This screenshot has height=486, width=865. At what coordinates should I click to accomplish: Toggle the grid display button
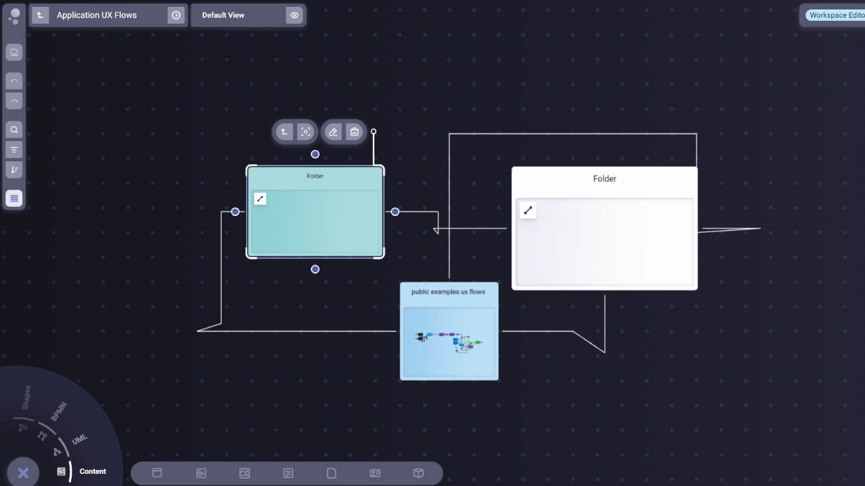(x=14, y=198)
